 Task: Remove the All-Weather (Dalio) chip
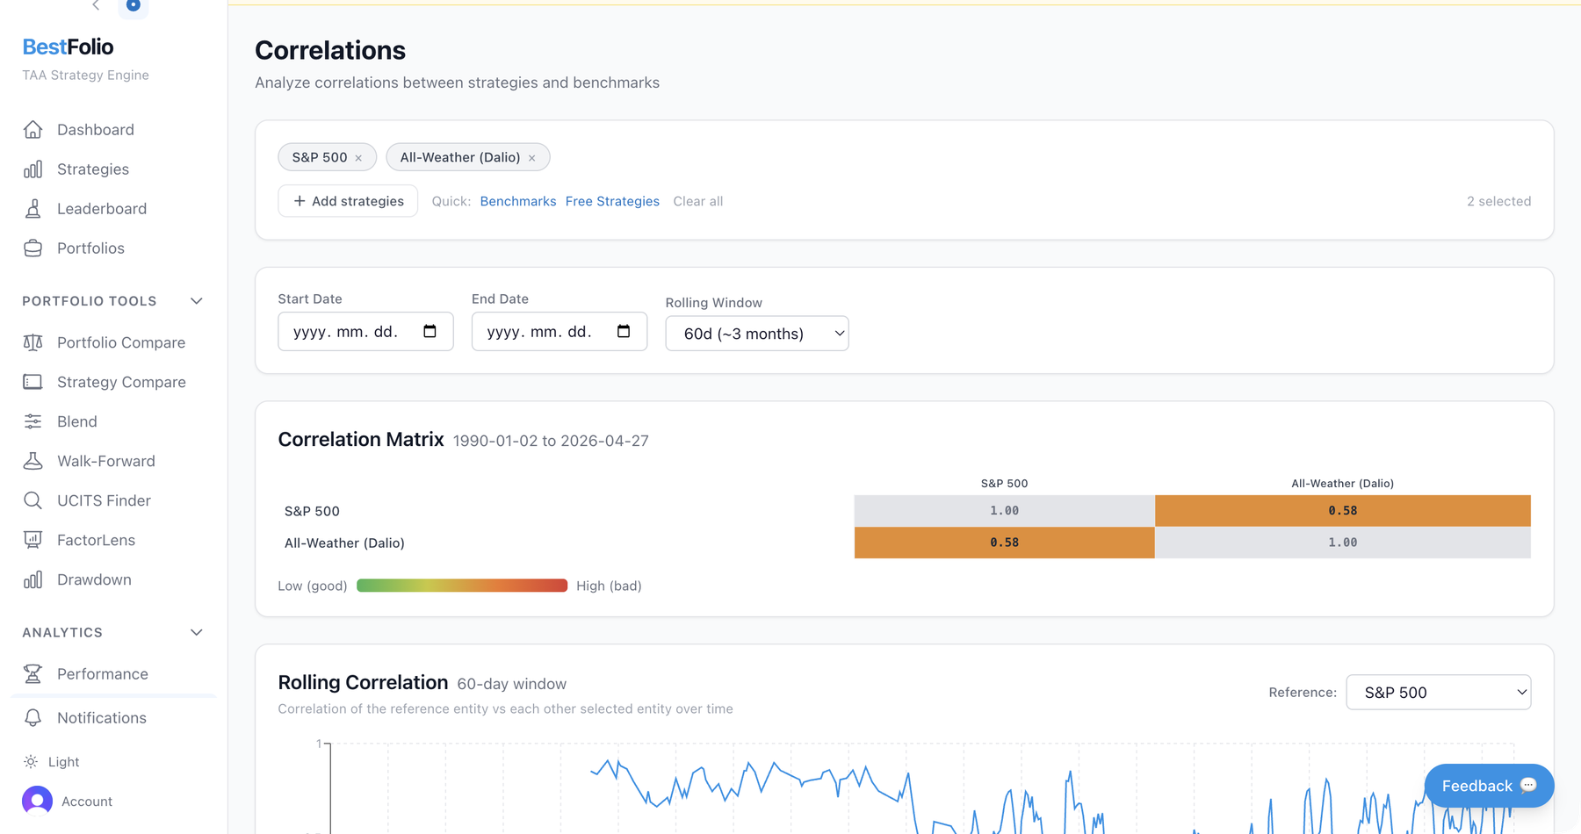(531, 158)
